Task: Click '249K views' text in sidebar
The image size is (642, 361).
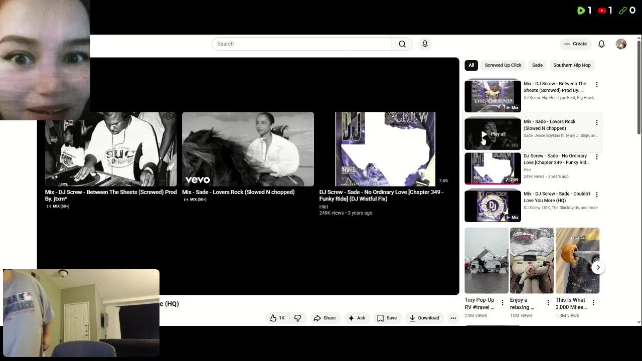Action: [534, 176]
